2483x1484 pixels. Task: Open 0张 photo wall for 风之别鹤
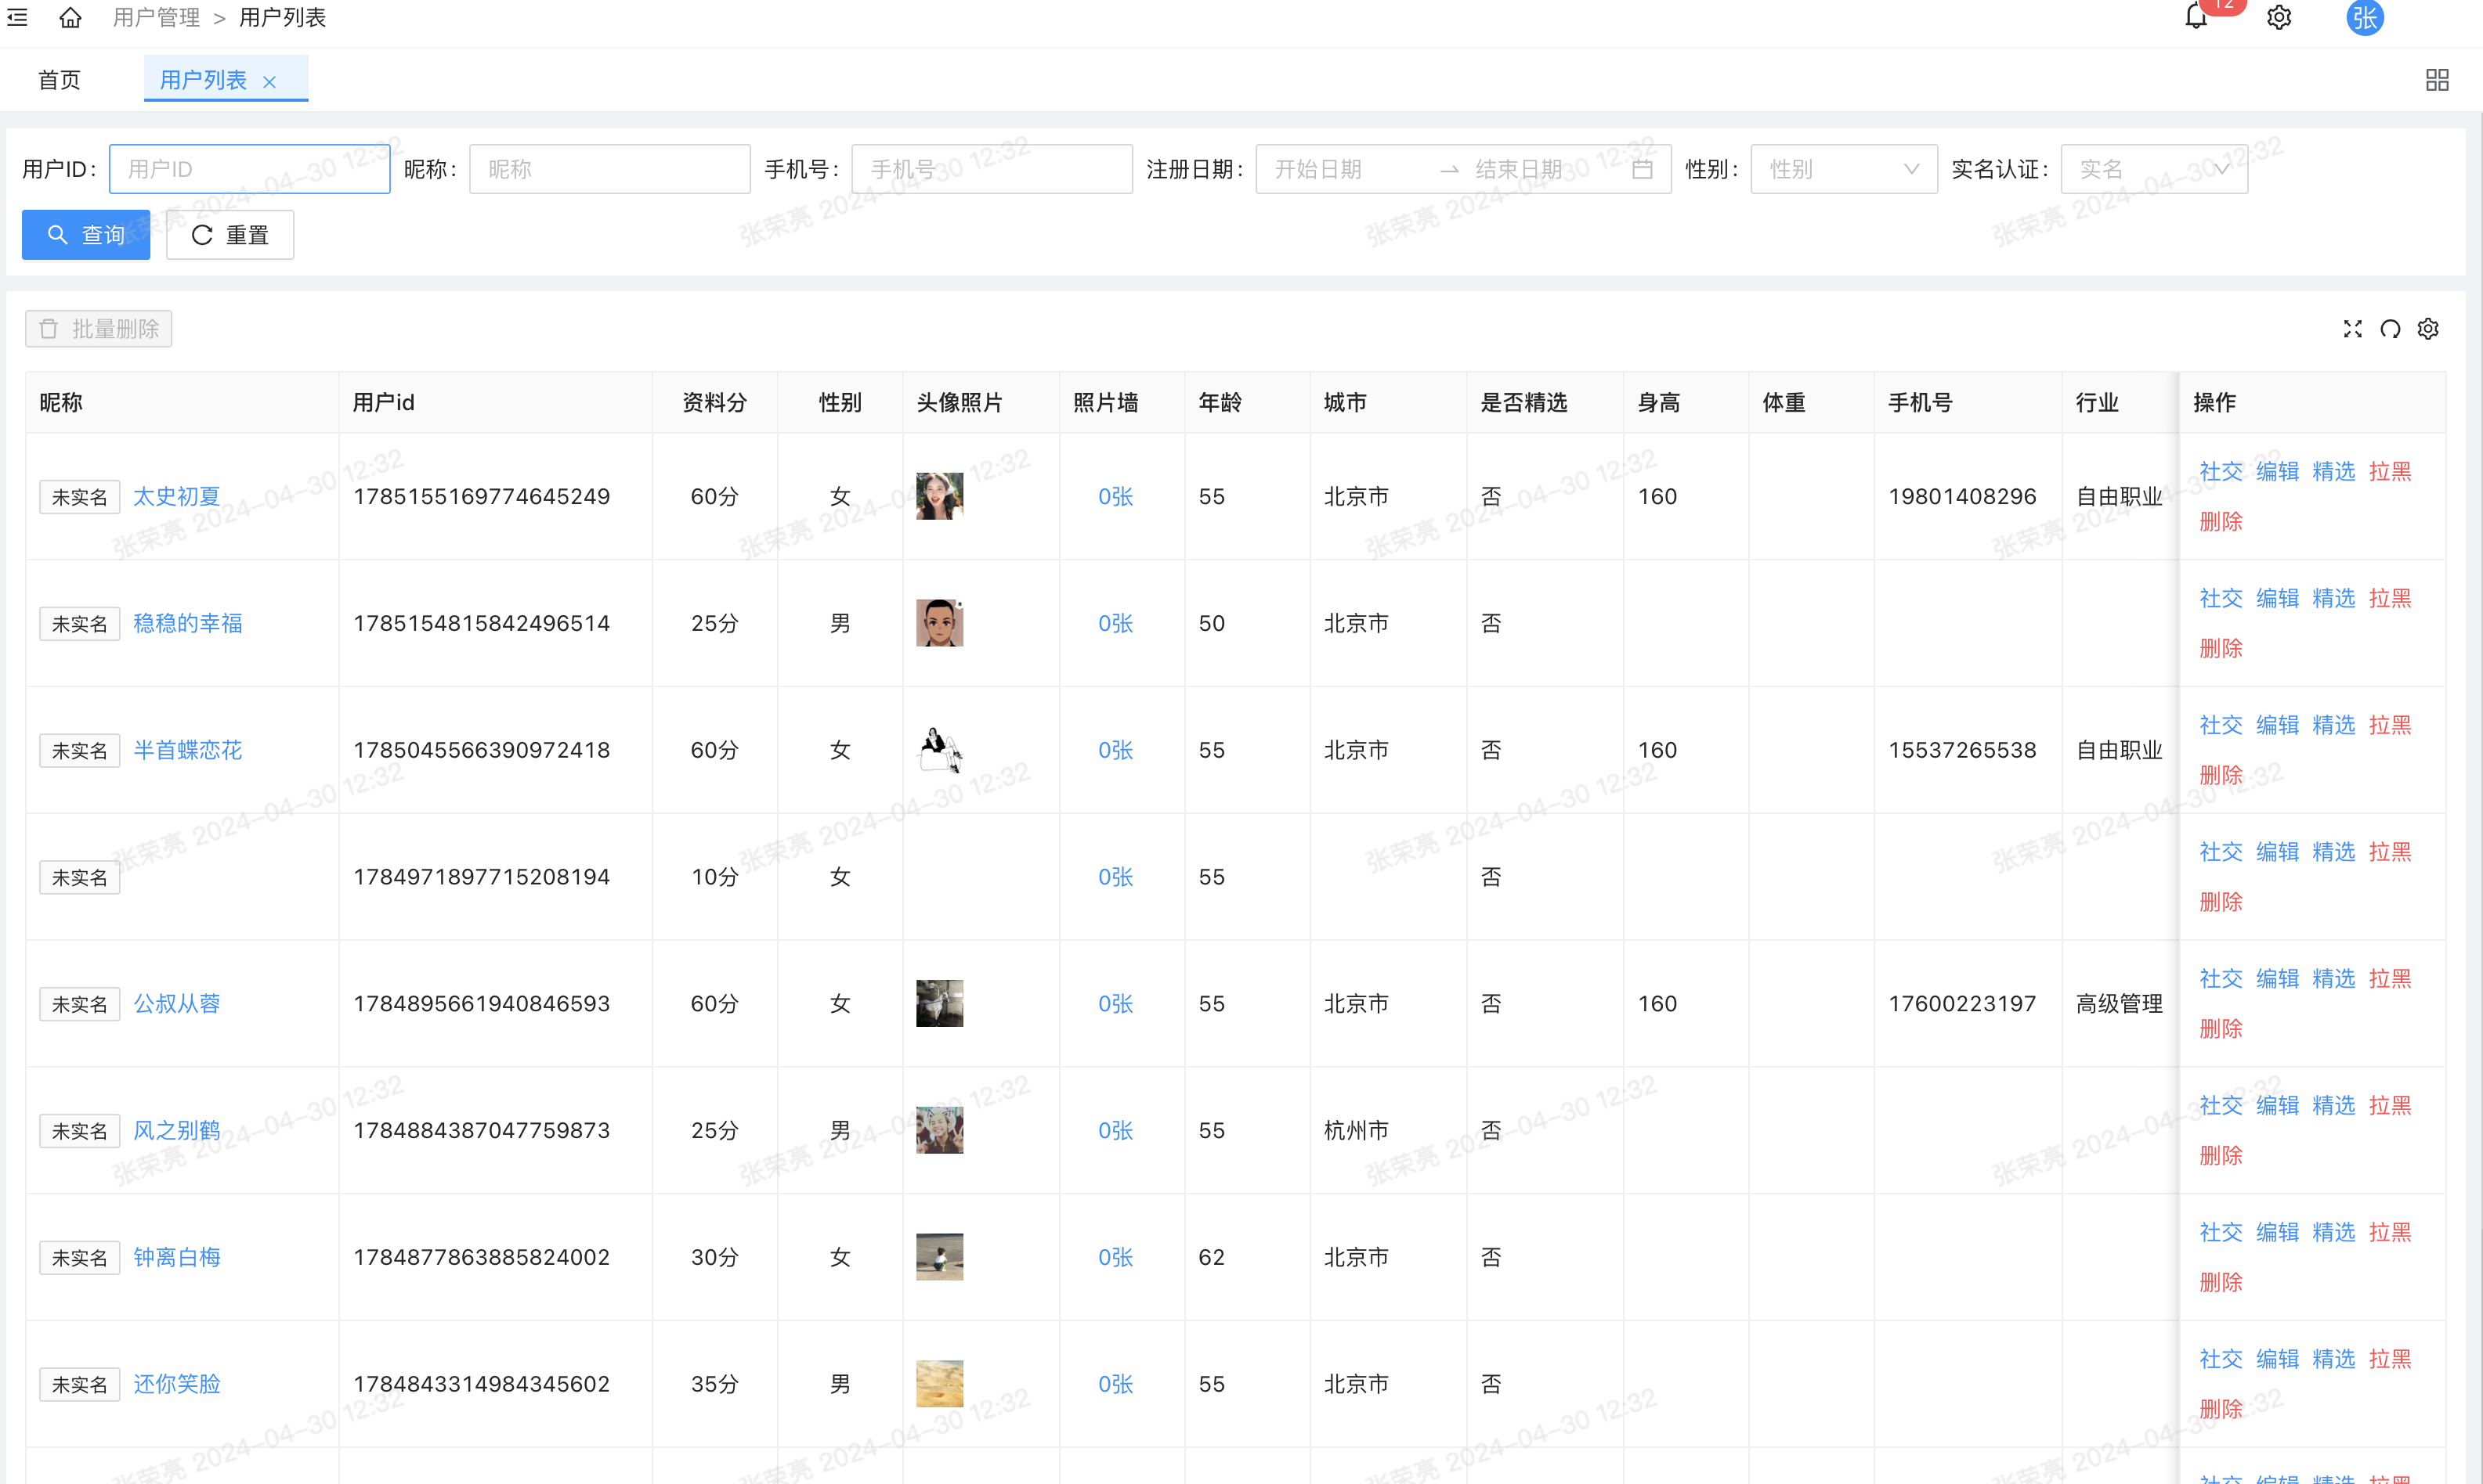1116,1130
